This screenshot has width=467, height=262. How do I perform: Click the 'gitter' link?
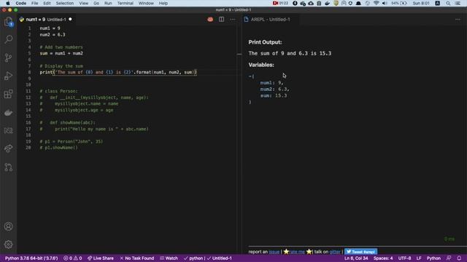335,252
